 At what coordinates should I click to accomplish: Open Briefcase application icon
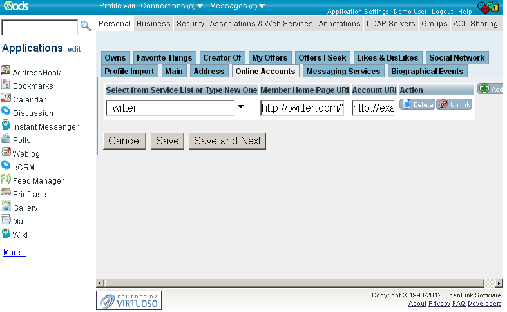[x=6, y=193]
